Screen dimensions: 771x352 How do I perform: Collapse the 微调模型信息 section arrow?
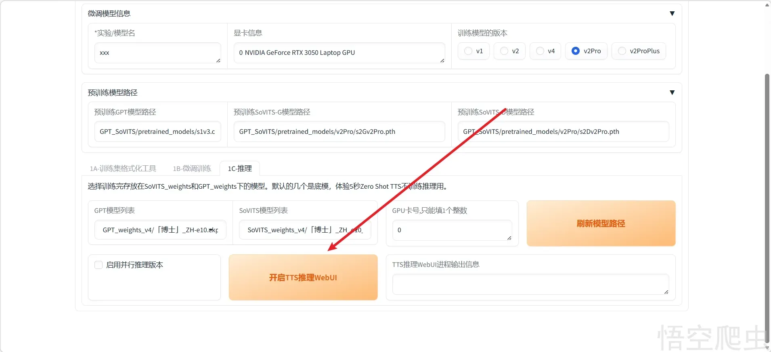pos(672,14)
